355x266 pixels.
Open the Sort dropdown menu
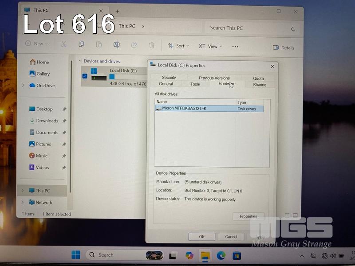point(178,46)
